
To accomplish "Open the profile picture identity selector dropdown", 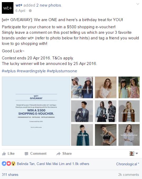I will click(134, 154).
